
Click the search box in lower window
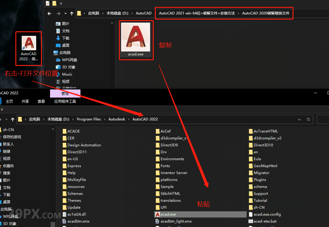click(323, 120)
